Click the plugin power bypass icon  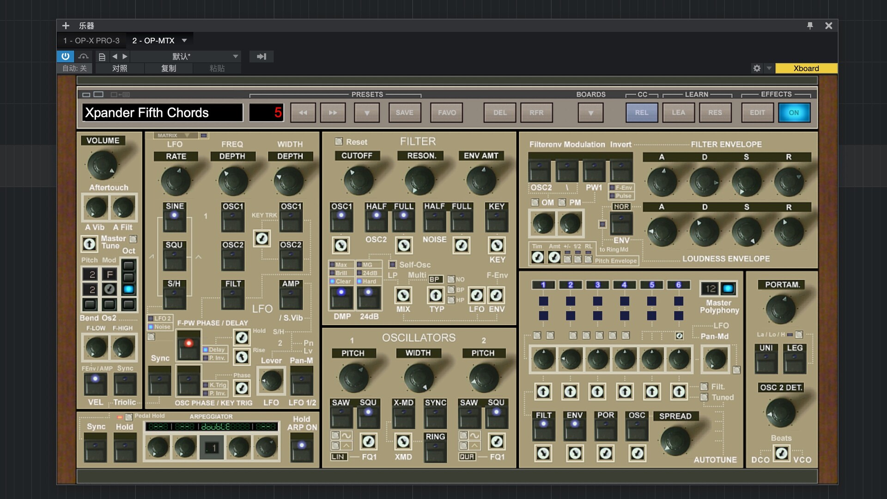pyautogui.click(x=65, y=56)
